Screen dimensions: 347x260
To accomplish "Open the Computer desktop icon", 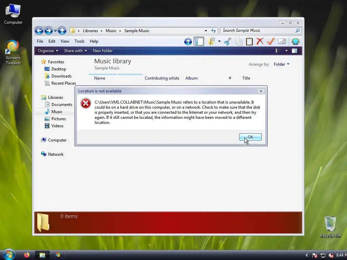I will pyautogui.click(x=13, y=14).
